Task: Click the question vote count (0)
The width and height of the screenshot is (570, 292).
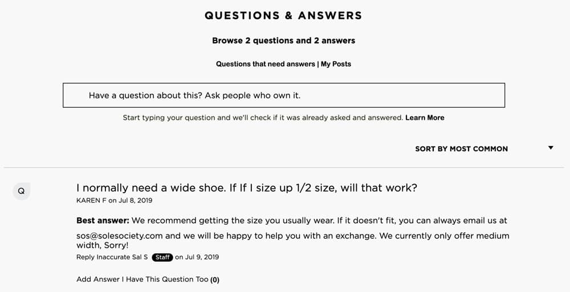Action: tap(215, 279)
